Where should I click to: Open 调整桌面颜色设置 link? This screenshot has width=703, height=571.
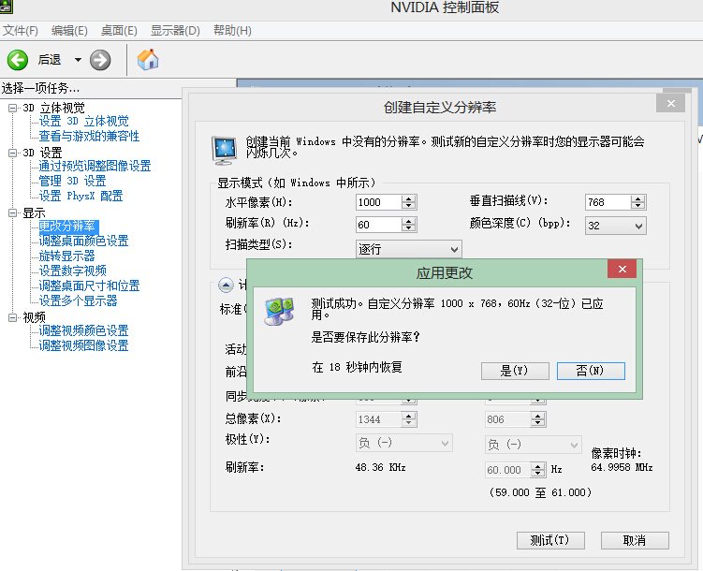(x=83, y=241)
